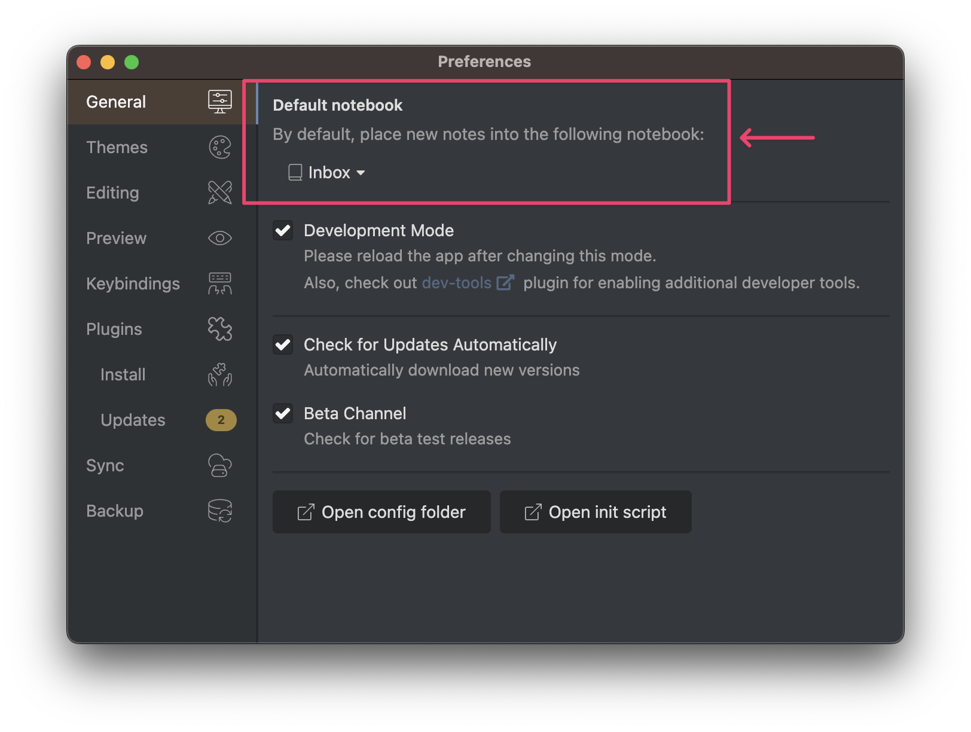Click the Updates badge showing 2
971x732 pixels.
221,420
